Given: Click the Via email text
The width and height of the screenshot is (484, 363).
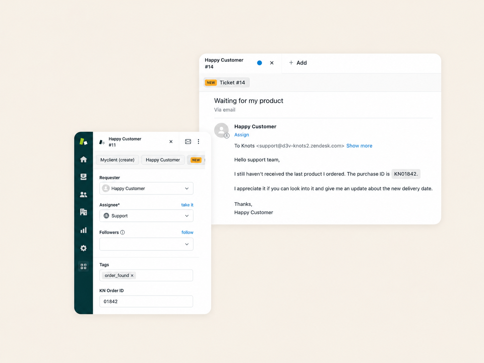Looking at the screenshot, I should click(225, 110).
